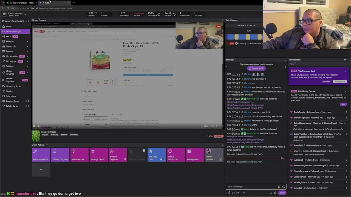351x197 pixels.
Task: Open Alerts in the sidebar
Action: coord(15,36)
